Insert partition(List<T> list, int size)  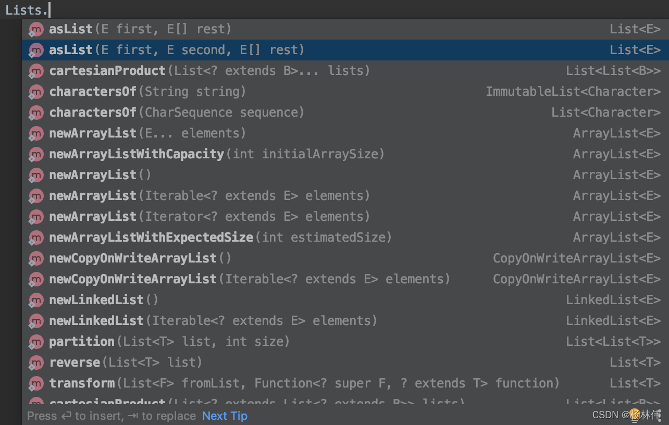[345, 342]
